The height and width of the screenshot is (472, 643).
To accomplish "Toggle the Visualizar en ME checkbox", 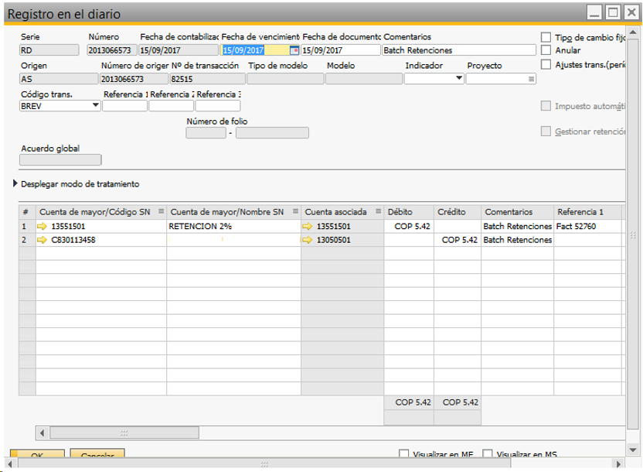I will tap(403, 454).
